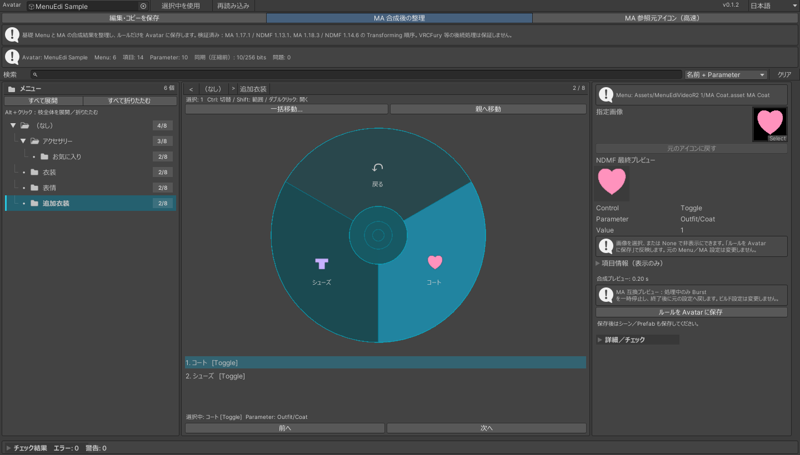The image size is (800, 455).
Task: Click the ルールを Avatar に保存 button
Action: pos(691,312)
